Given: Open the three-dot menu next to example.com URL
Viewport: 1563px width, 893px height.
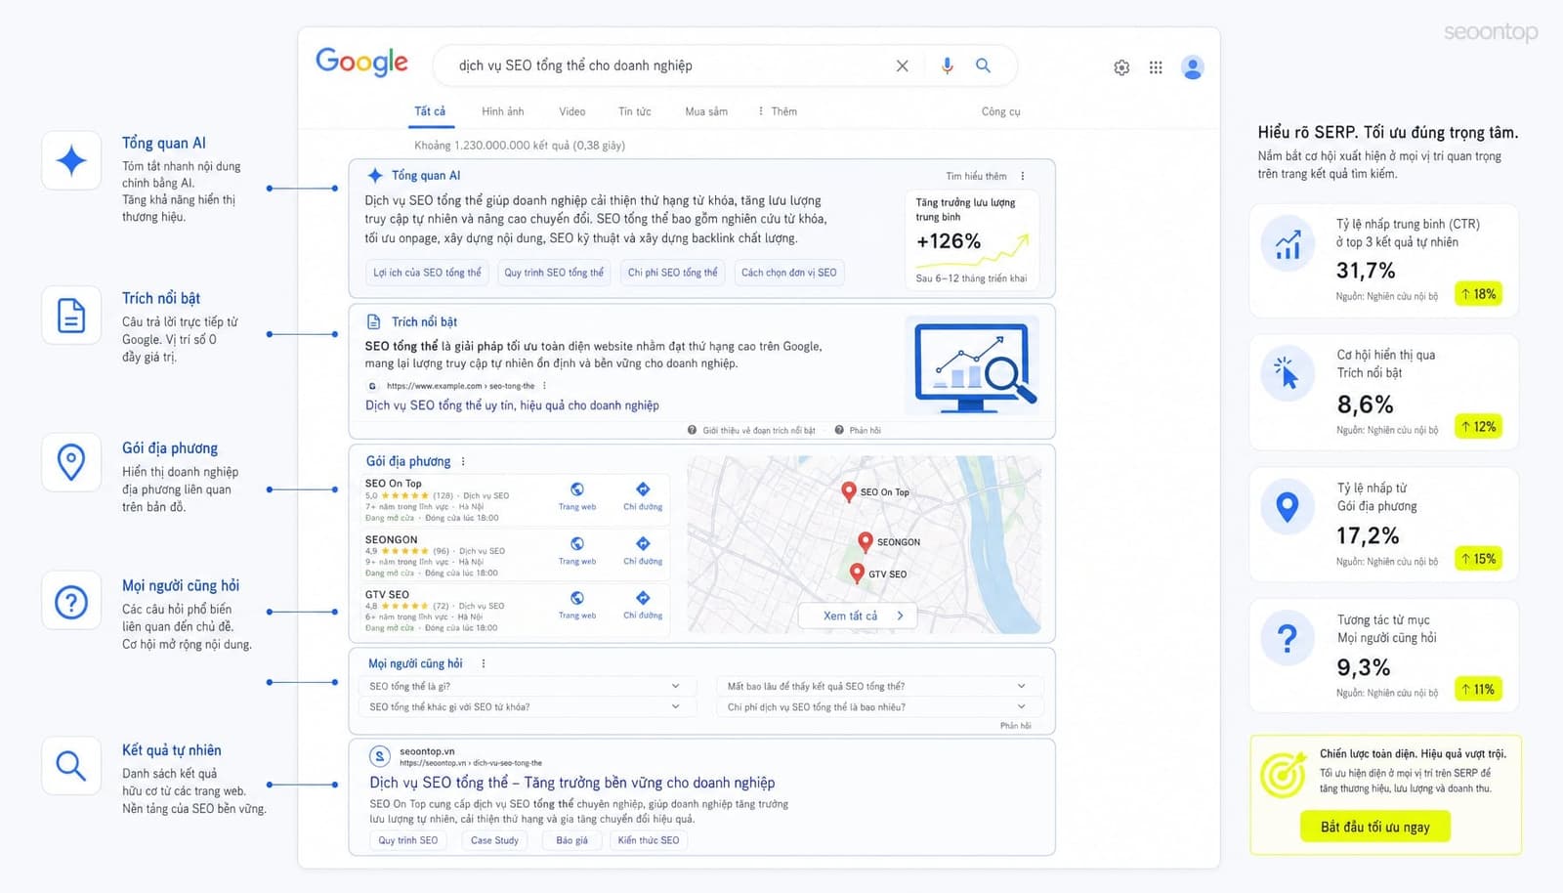Looking at the screenshot, I should click(544, 386).
